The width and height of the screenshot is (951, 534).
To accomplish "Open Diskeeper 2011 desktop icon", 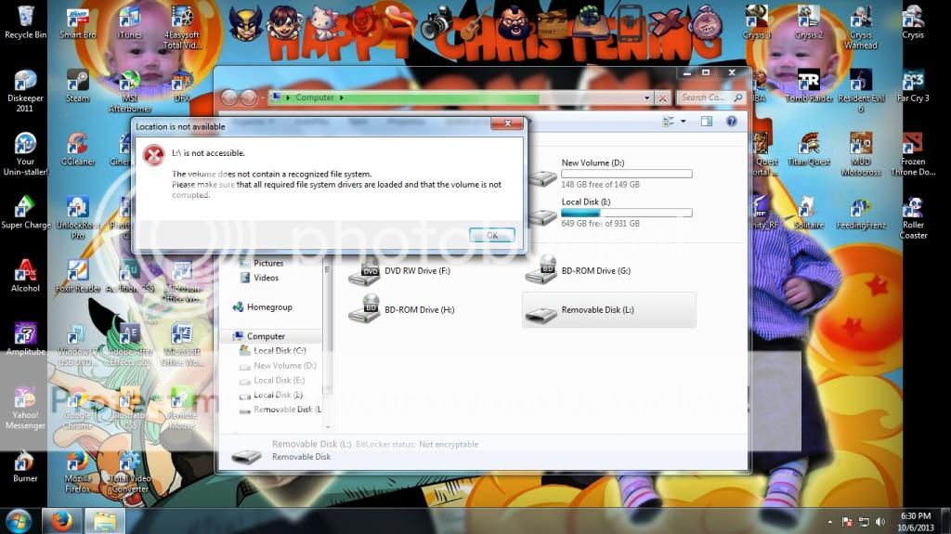I will 25,91.
